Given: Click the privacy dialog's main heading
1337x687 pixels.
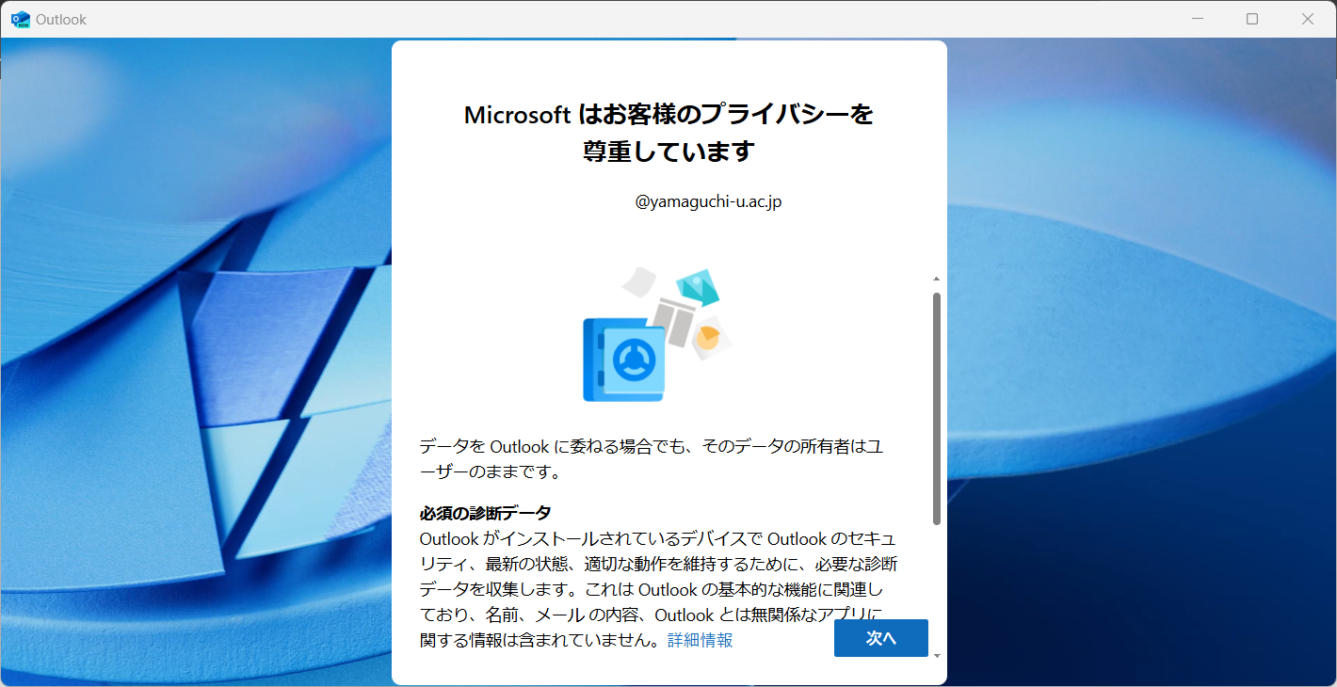Looking at the screenshot, I should [x=669, y=133].
